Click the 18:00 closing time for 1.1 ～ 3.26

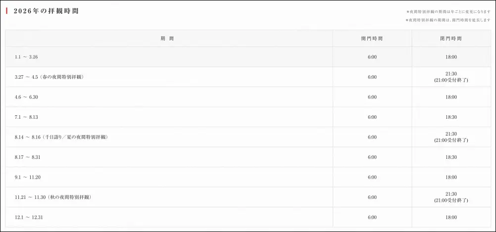[450, 57]
